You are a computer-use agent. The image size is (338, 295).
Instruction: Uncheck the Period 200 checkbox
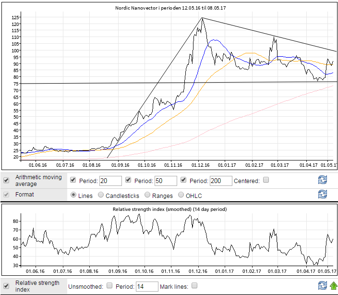(183, 180)
